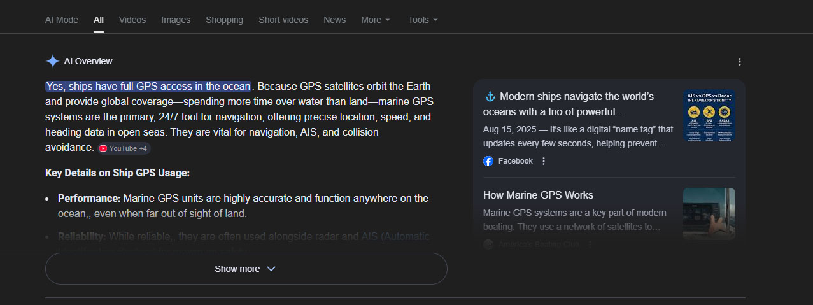Go to the News tab
Image resolution: width=813 pixels, height=305 pixels.
pyautogui.click(x=334, y=20)
